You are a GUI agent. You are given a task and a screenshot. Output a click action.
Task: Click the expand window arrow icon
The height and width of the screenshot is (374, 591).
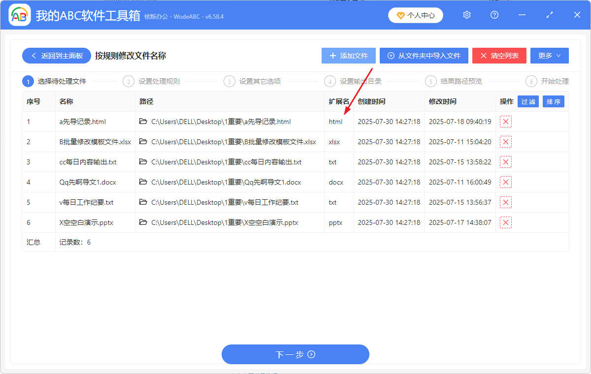[549, 15]
